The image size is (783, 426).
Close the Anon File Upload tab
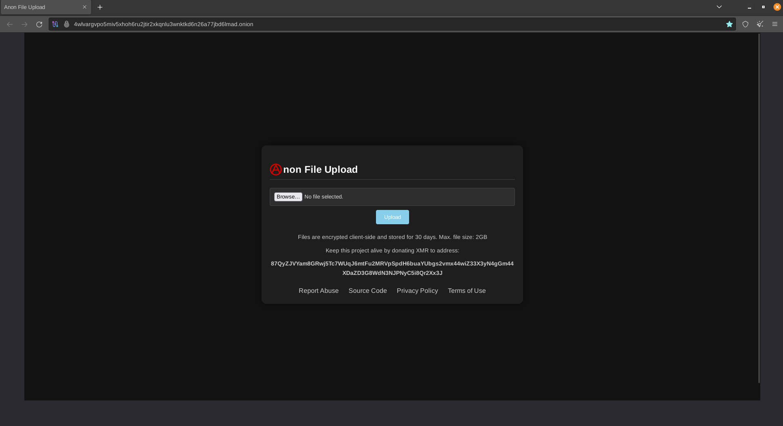[x=85, y=7]
